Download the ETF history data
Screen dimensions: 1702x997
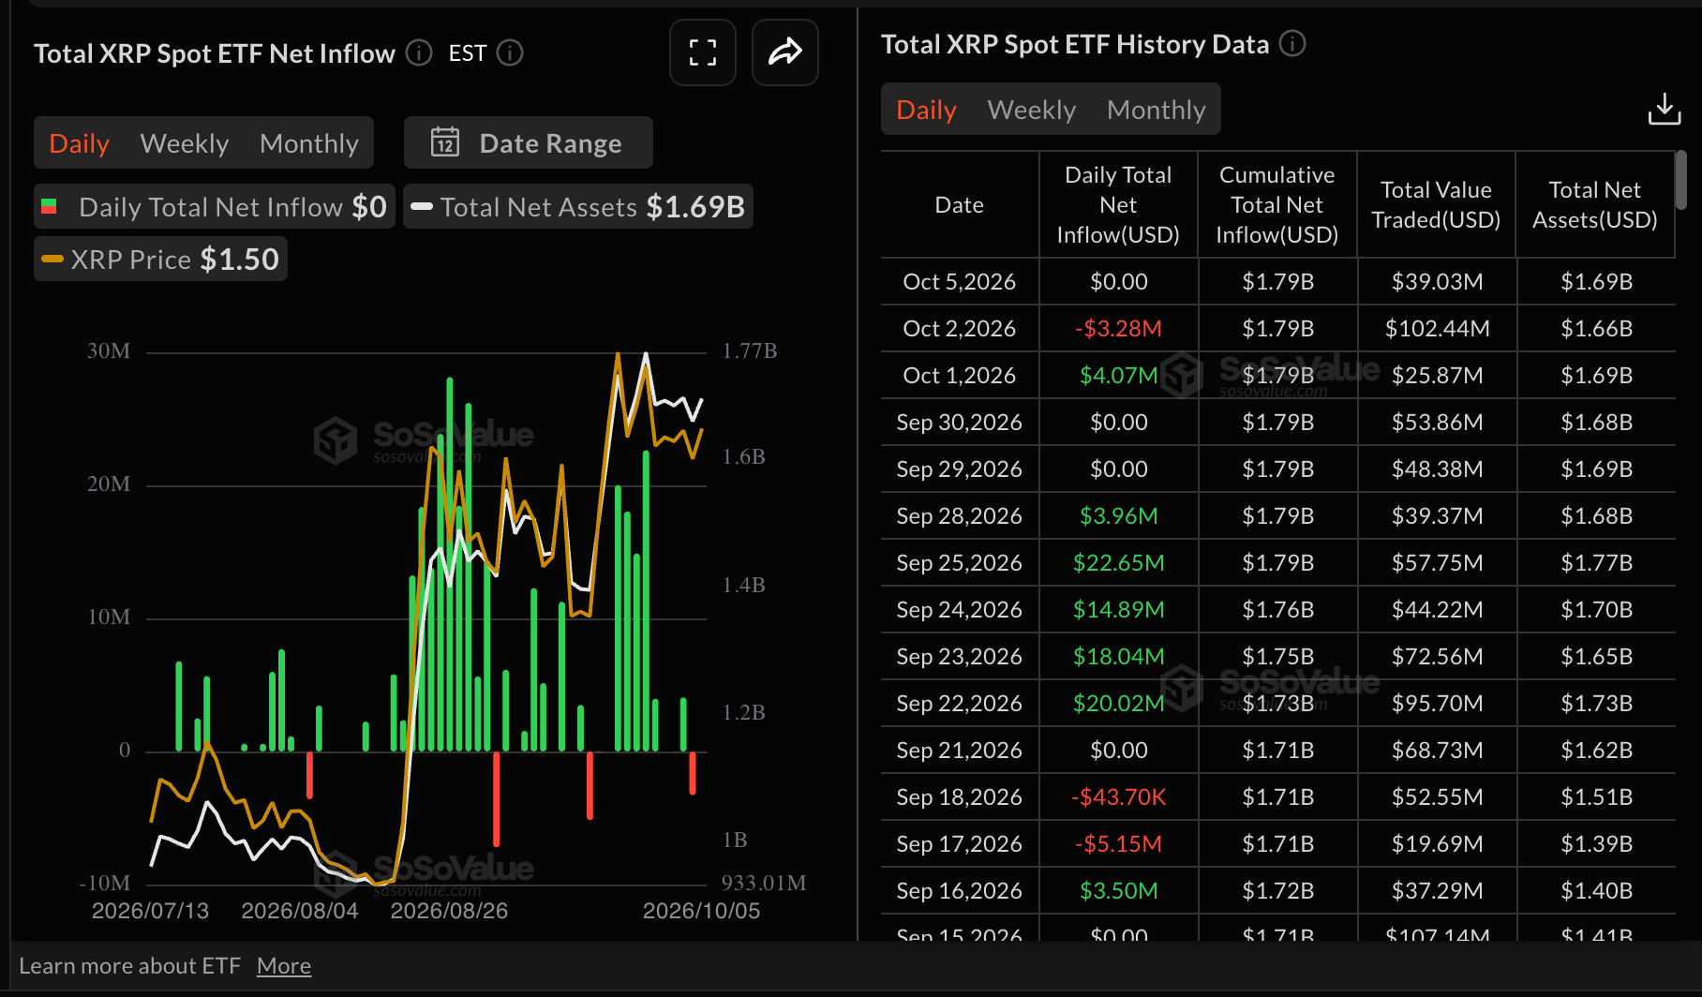[1665, 109]
